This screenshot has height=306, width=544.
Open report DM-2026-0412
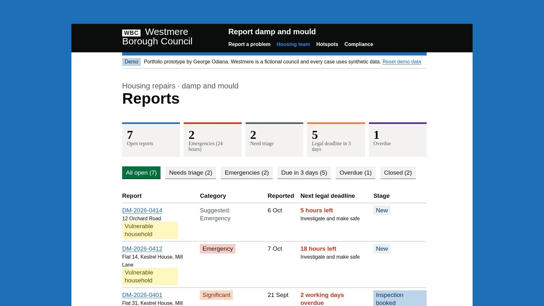pyautogui.click(x=142, y=249)
